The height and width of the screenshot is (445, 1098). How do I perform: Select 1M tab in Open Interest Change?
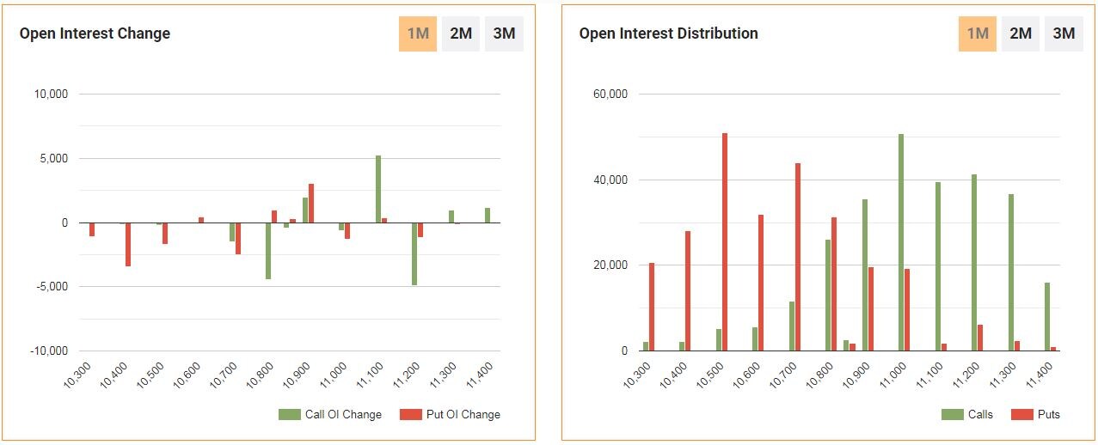[418, 34]
